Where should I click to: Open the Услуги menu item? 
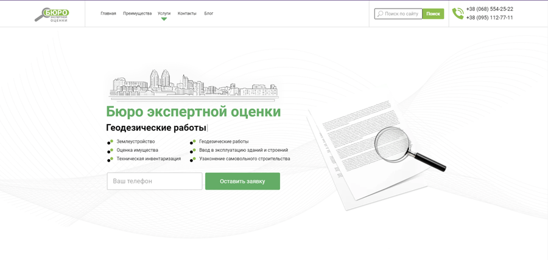click(x=164, y=13)
